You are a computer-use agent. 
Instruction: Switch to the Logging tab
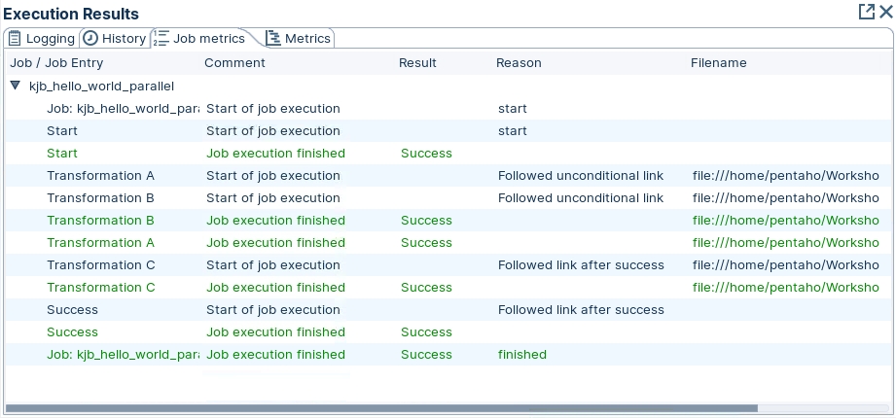click(x=50, y=39)
